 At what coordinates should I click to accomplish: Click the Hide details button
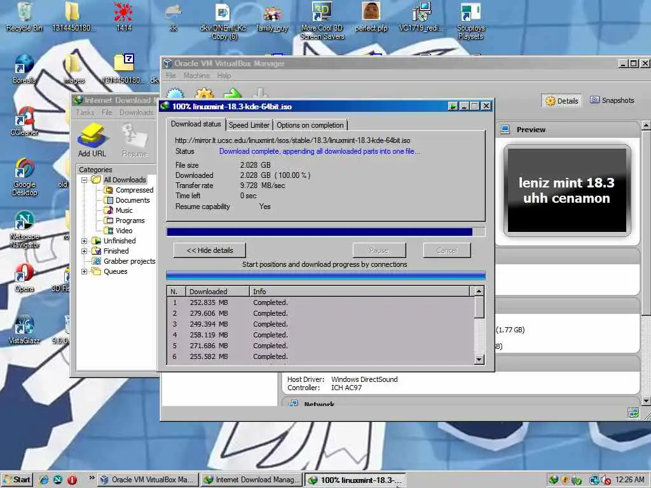(210, 250)
